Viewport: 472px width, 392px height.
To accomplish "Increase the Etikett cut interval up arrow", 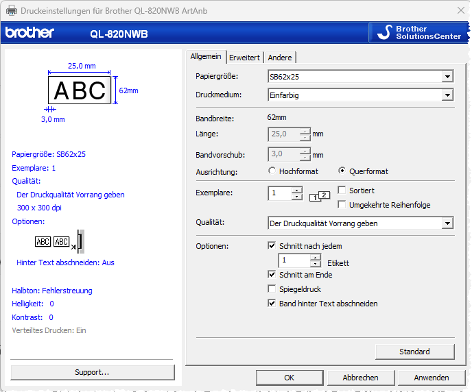I will pyautogui.click(x=315, y=257).
